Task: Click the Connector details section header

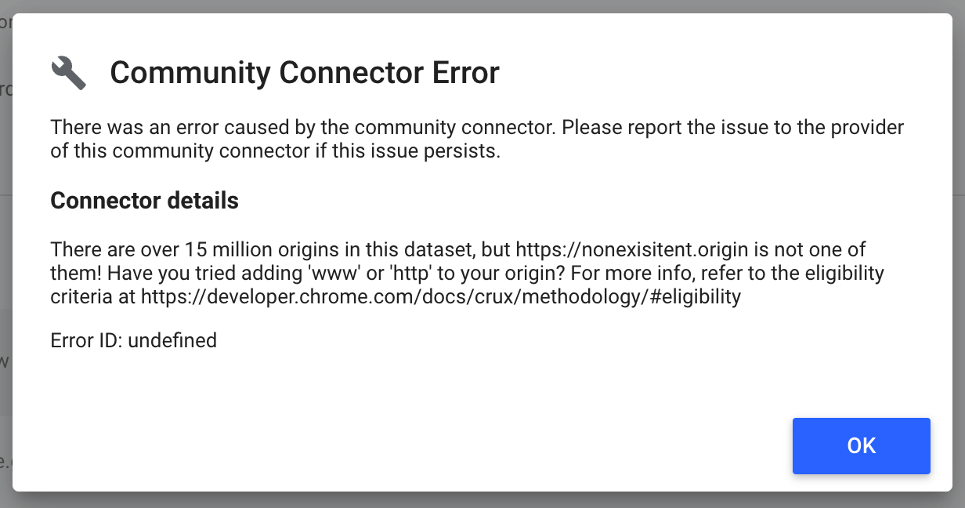Action: click(x=144, y=201)
